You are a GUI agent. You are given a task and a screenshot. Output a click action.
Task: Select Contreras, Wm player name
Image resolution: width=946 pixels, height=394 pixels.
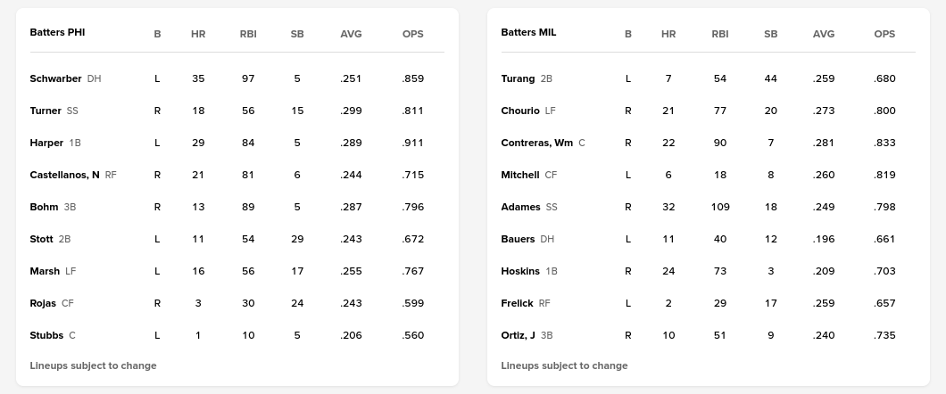537,143
